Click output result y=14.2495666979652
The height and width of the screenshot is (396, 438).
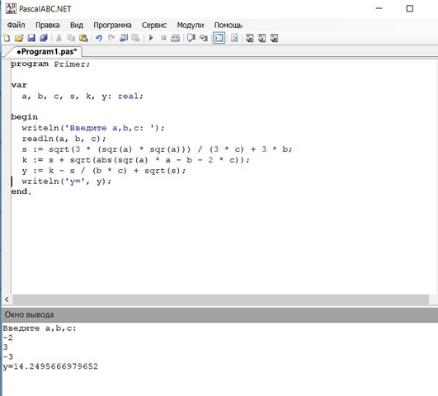(50, 366)
